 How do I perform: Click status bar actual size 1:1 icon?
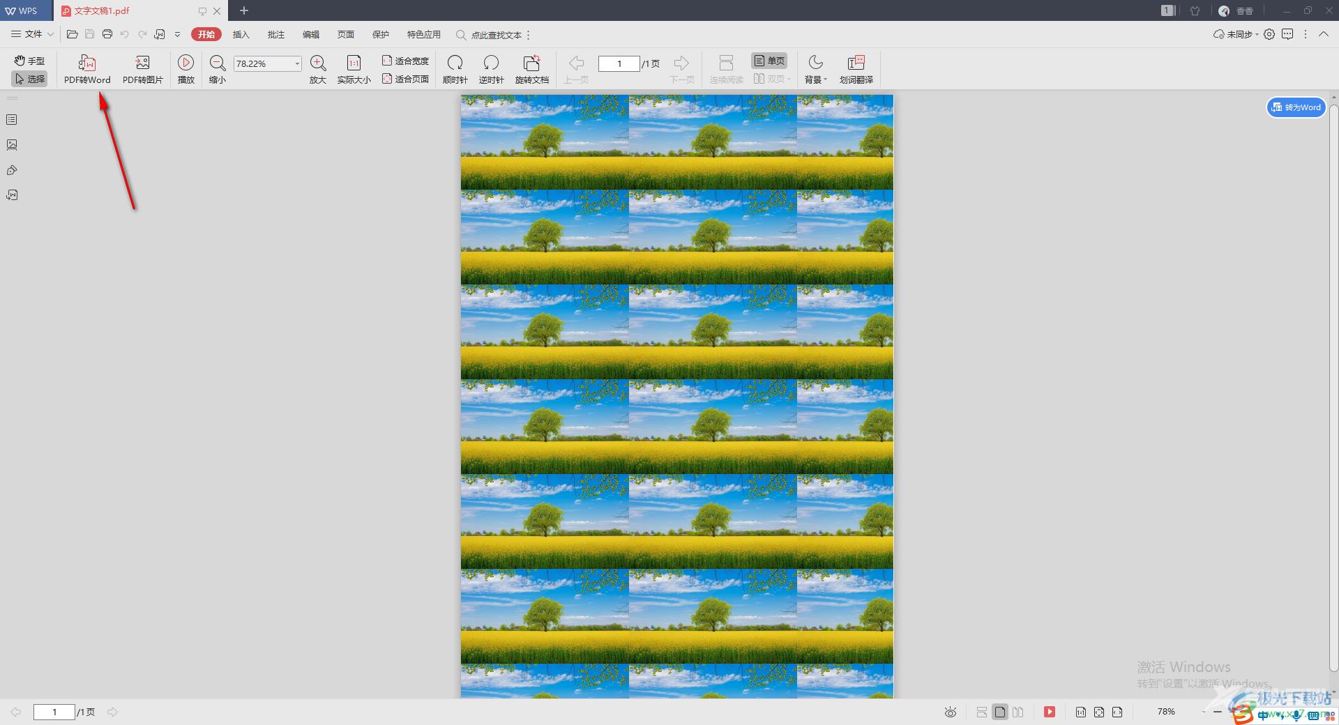(1081, 712)
